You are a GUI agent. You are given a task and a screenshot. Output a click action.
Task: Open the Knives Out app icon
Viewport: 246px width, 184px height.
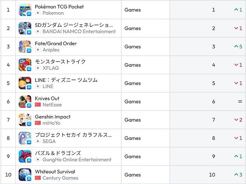(25, 102)
